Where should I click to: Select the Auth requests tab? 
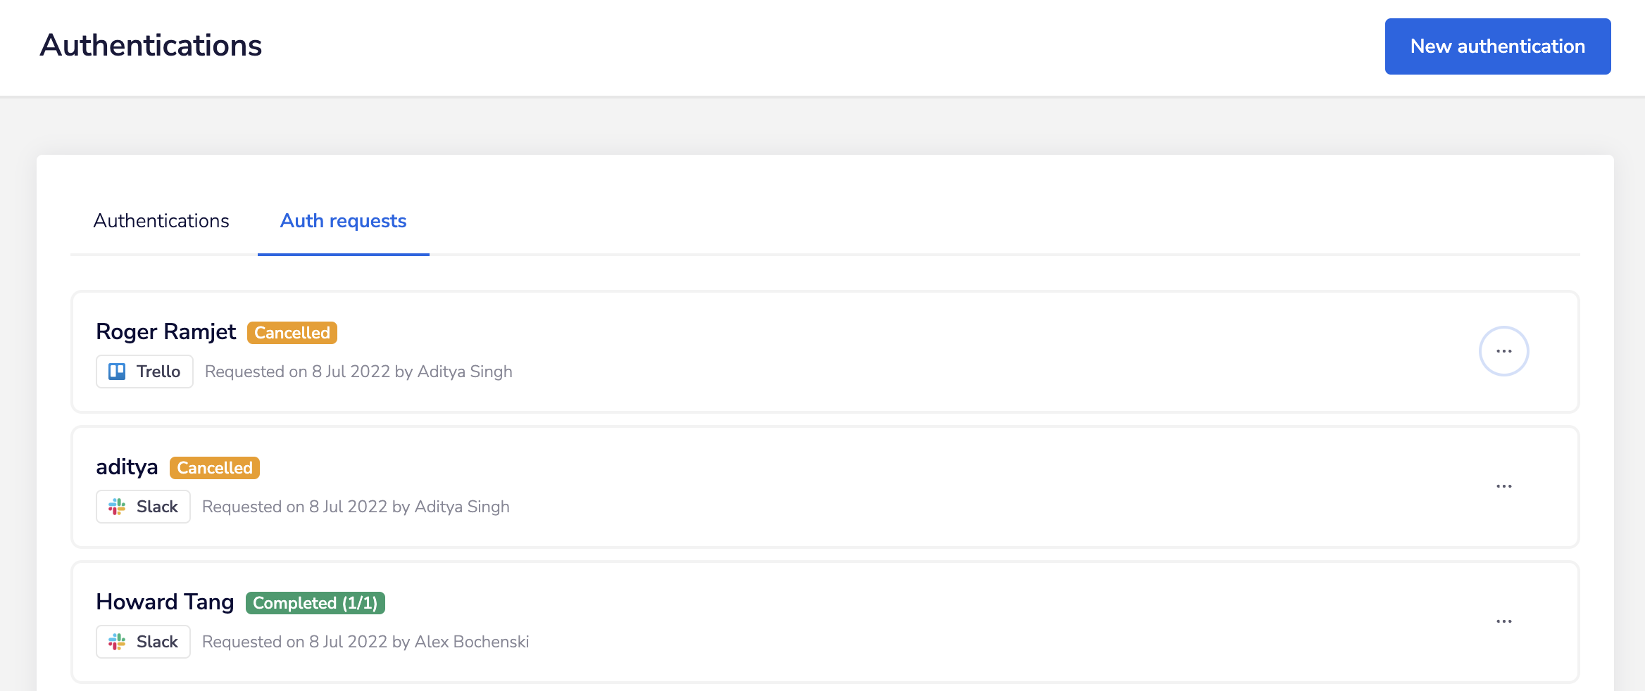[x=343, y=221]
